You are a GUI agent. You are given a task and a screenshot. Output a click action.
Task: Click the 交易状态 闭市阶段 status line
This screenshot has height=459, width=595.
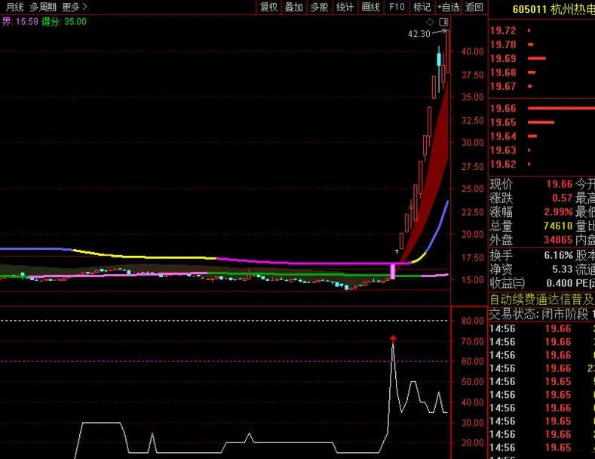(x=542, y=314)
